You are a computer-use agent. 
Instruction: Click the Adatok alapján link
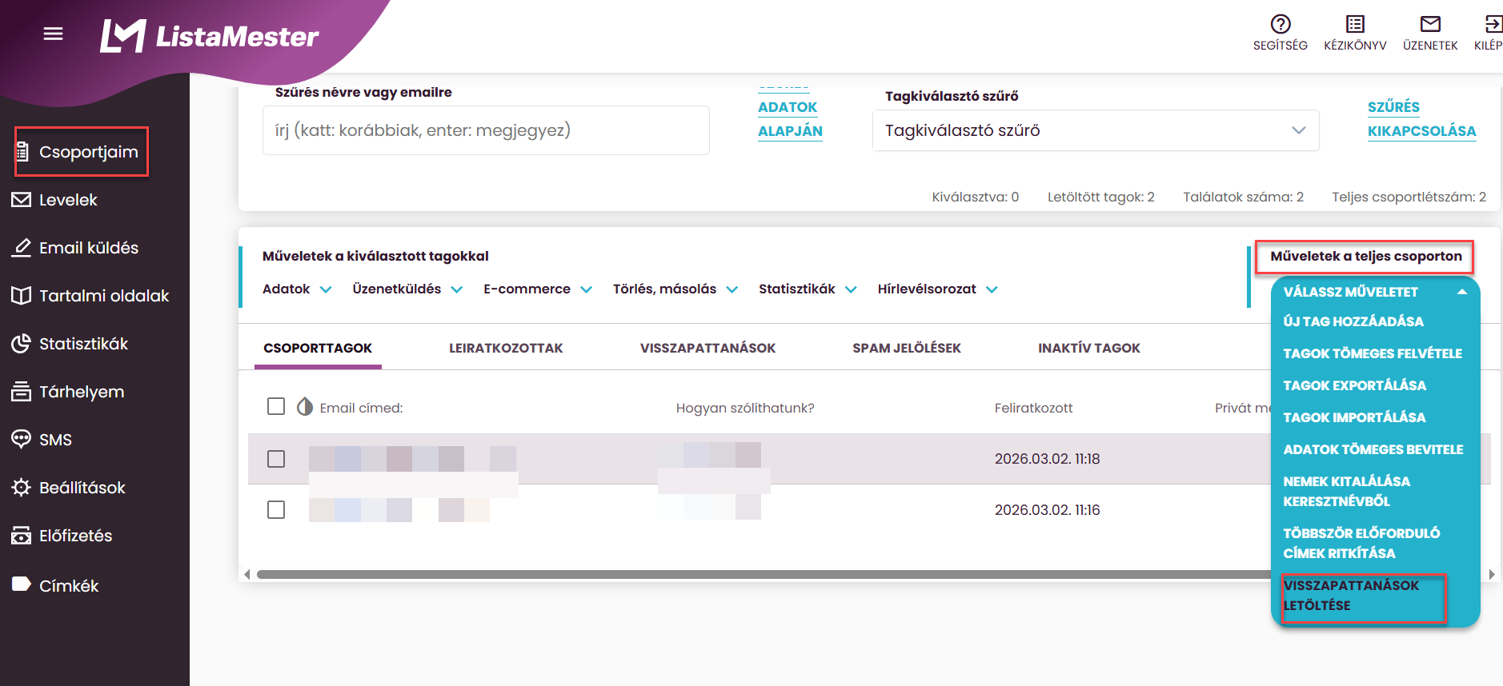pos(790,119)
